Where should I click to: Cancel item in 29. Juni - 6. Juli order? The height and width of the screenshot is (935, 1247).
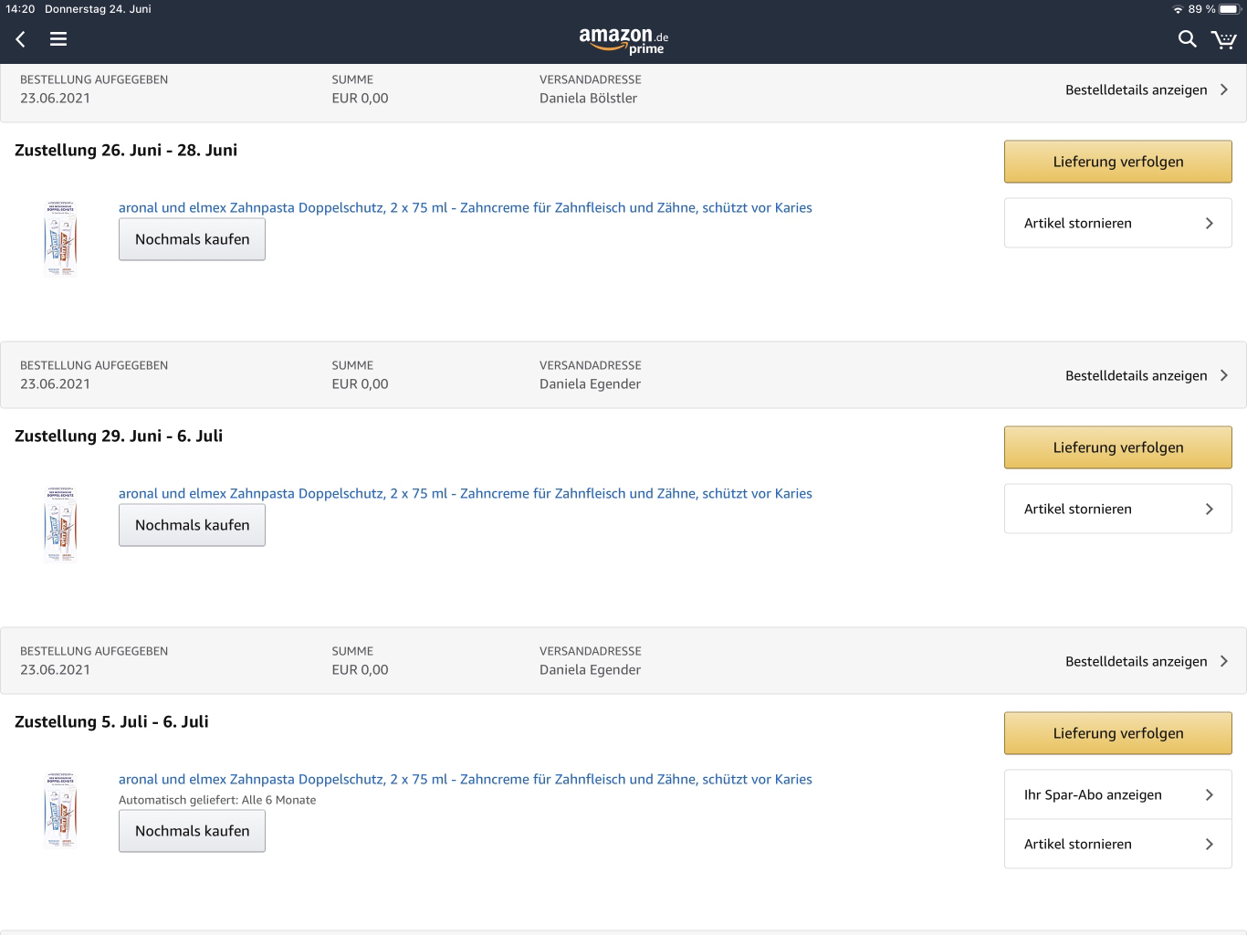click(1118, 509)
